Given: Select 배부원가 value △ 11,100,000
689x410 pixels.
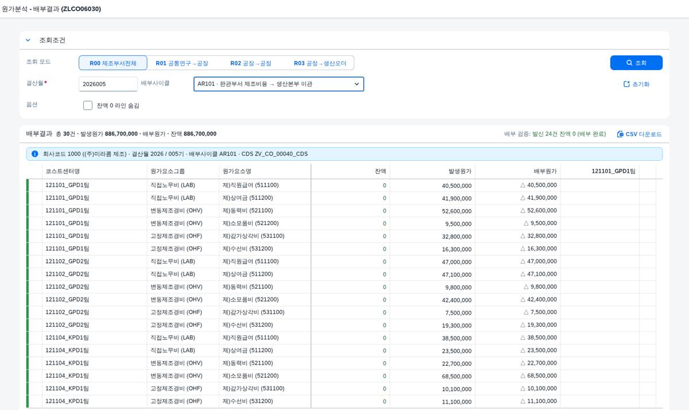Looking at the screenshot, I should pyautogui.click(x=539, y=401).
